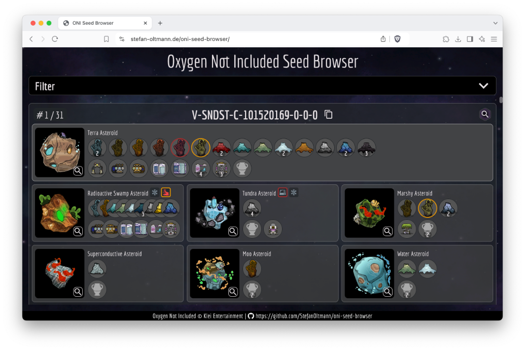Image resolution: width=525 pixels, height=350 pixels.
Task: Open the browser hamburger menu
Action: (x=493, y=39)
